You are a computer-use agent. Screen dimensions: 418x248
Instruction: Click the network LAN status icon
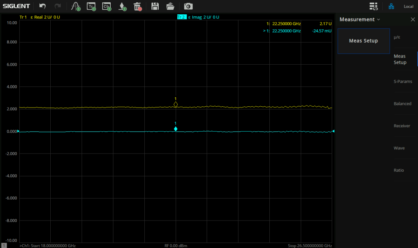point(391,6)
